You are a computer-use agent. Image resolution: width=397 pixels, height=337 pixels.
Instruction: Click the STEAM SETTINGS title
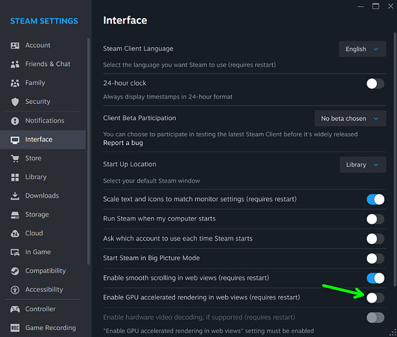44,21
